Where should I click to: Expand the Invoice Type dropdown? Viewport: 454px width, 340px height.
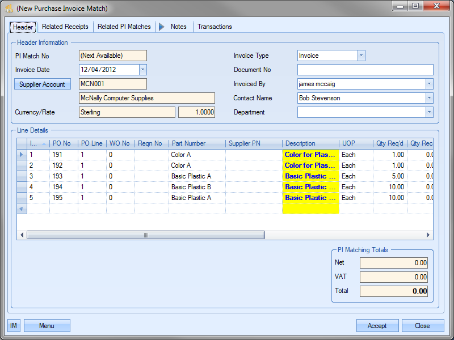pos(361,56)
